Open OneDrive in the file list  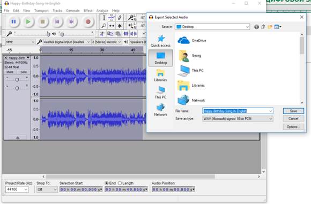[x=192, y=40]
